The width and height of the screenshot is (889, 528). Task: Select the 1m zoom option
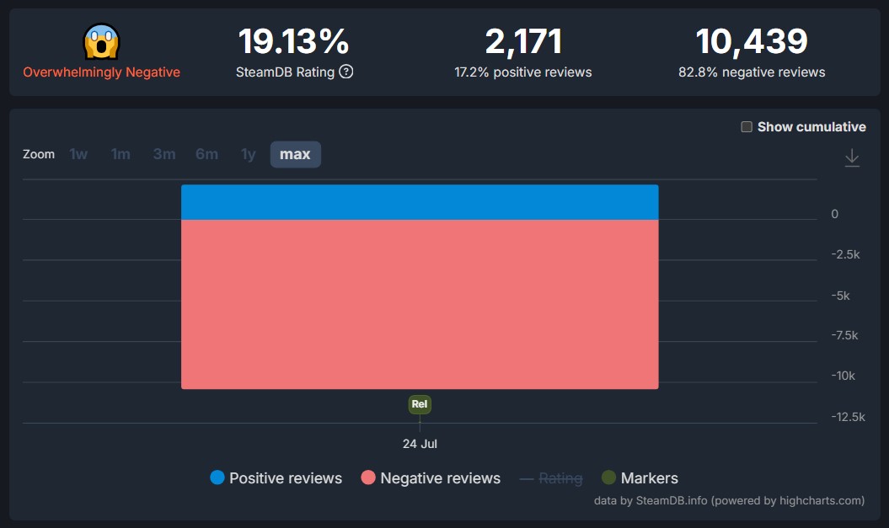click(x=120, y=154)
